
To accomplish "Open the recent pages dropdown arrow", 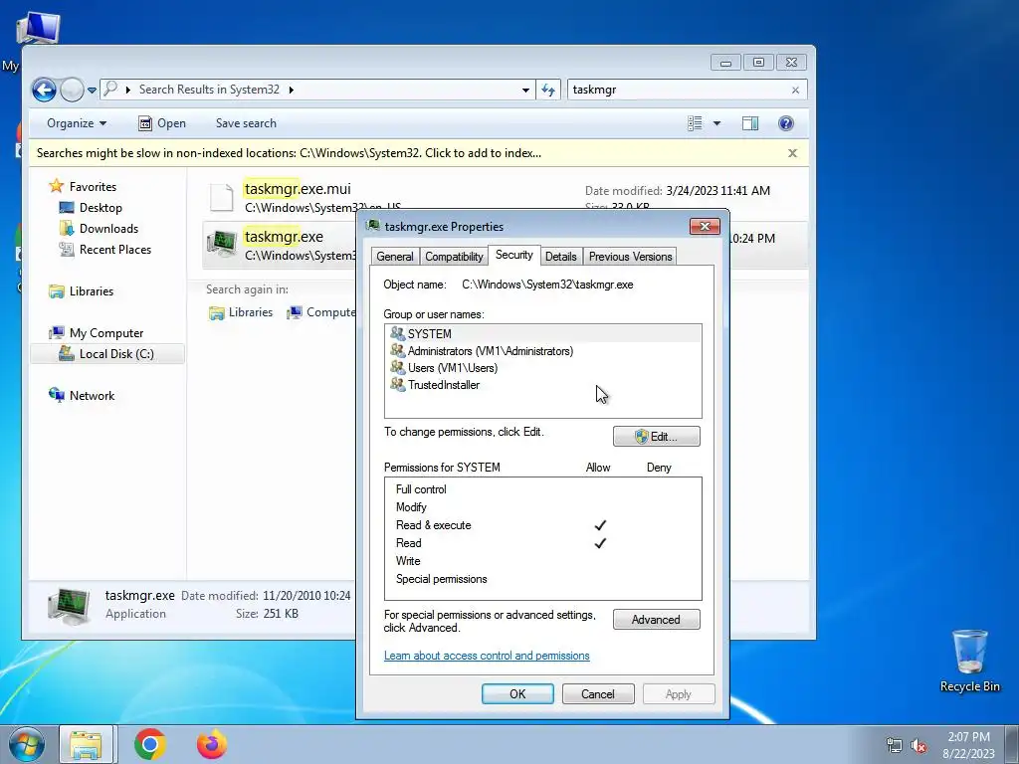I will (92, 91).
